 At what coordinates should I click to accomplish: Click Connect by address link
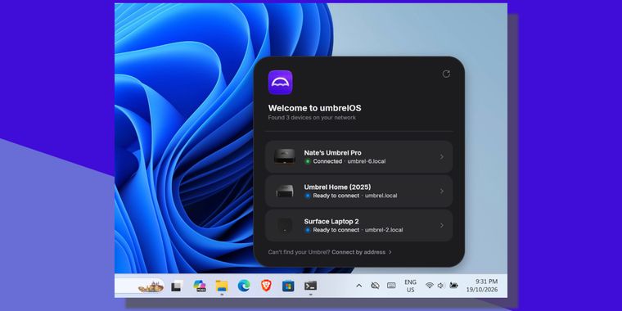click(362, 252)
